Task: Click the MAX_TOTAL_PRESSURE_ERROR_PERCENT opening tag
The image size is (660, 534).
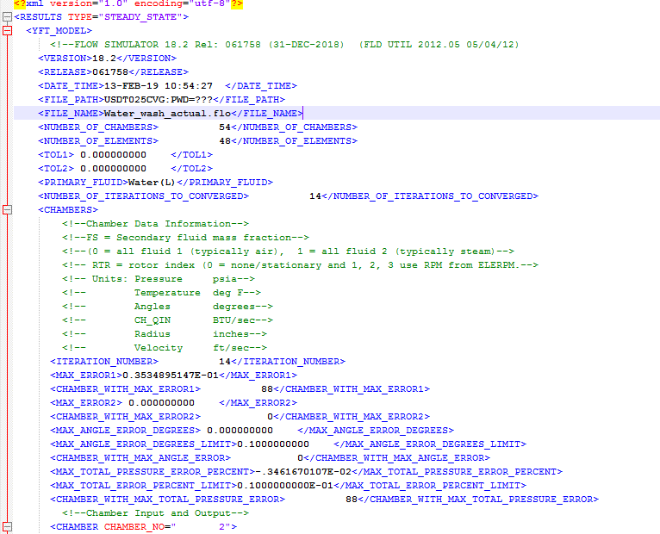Action: tap(153, 472)
